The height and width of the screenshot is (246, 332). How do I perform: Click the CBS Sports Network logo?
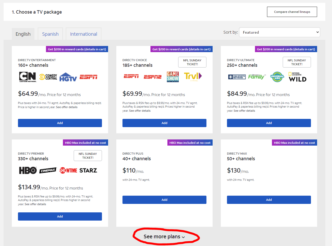click(237, 77)
